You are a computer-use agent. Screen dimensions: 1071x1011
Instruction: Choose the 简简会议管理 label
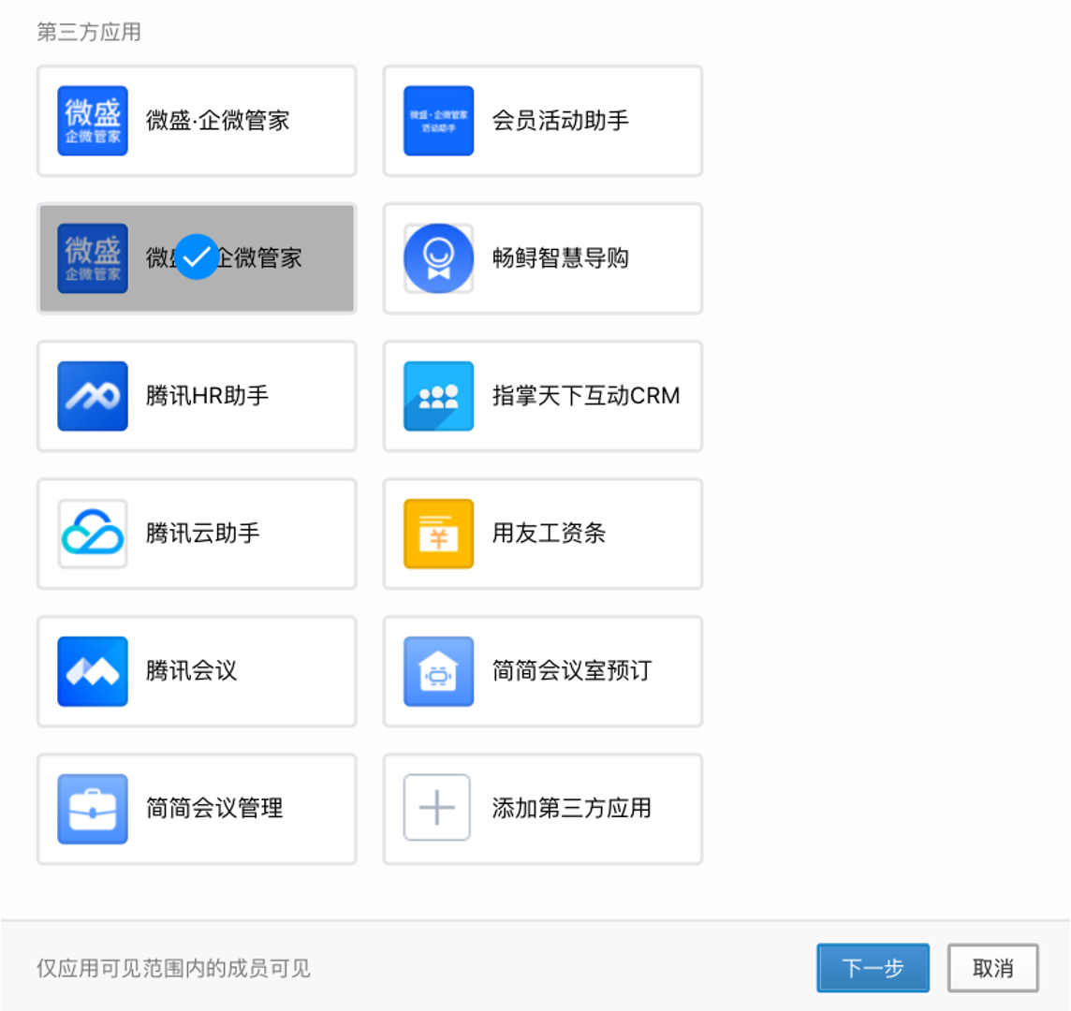point(214,809)
